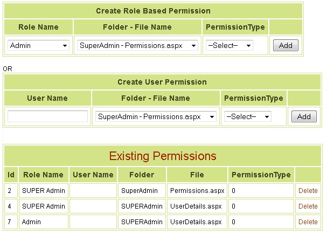The image size is (327, 235).
Task: Select the Permissions.aspx file cell
Action: click(197, 191)
